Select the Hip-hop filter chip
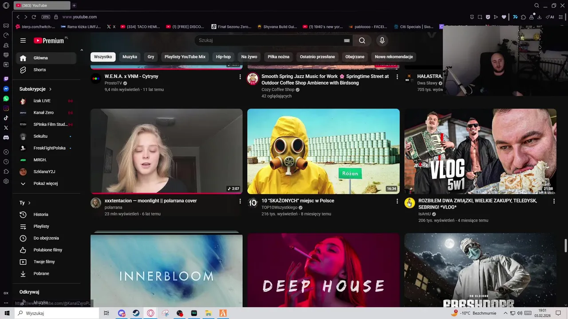The width and height of the screenshot is (568, 319). [223, 57]
